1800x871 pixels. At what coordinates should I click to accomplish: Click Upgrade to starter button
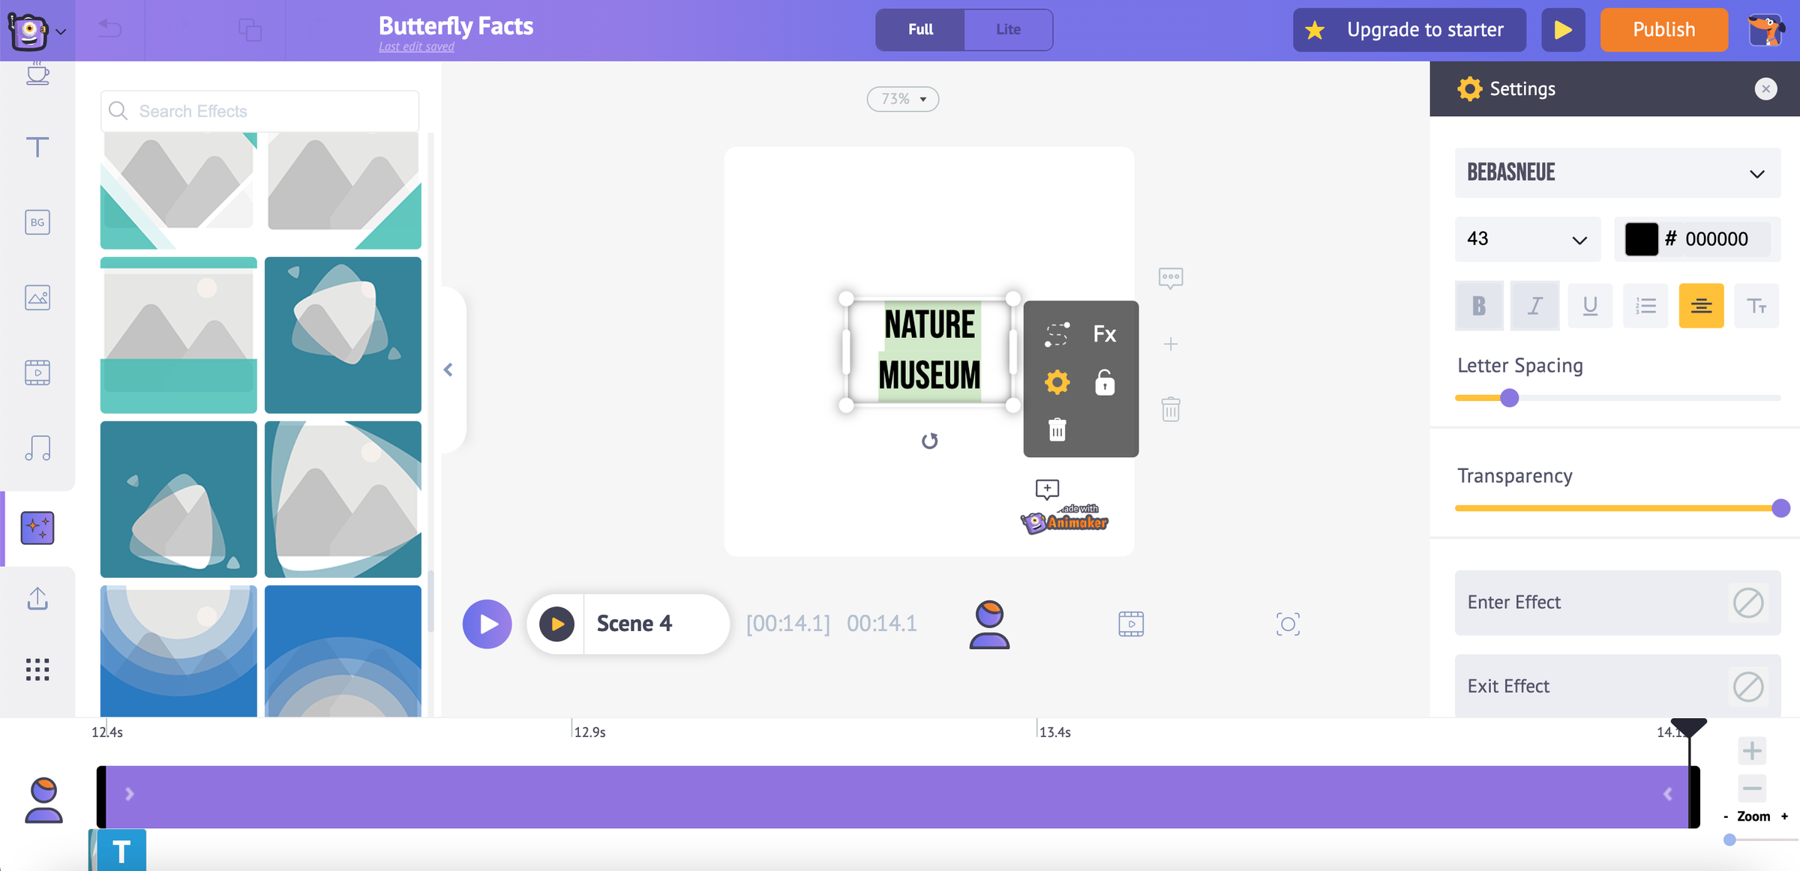coord(1409,30)
